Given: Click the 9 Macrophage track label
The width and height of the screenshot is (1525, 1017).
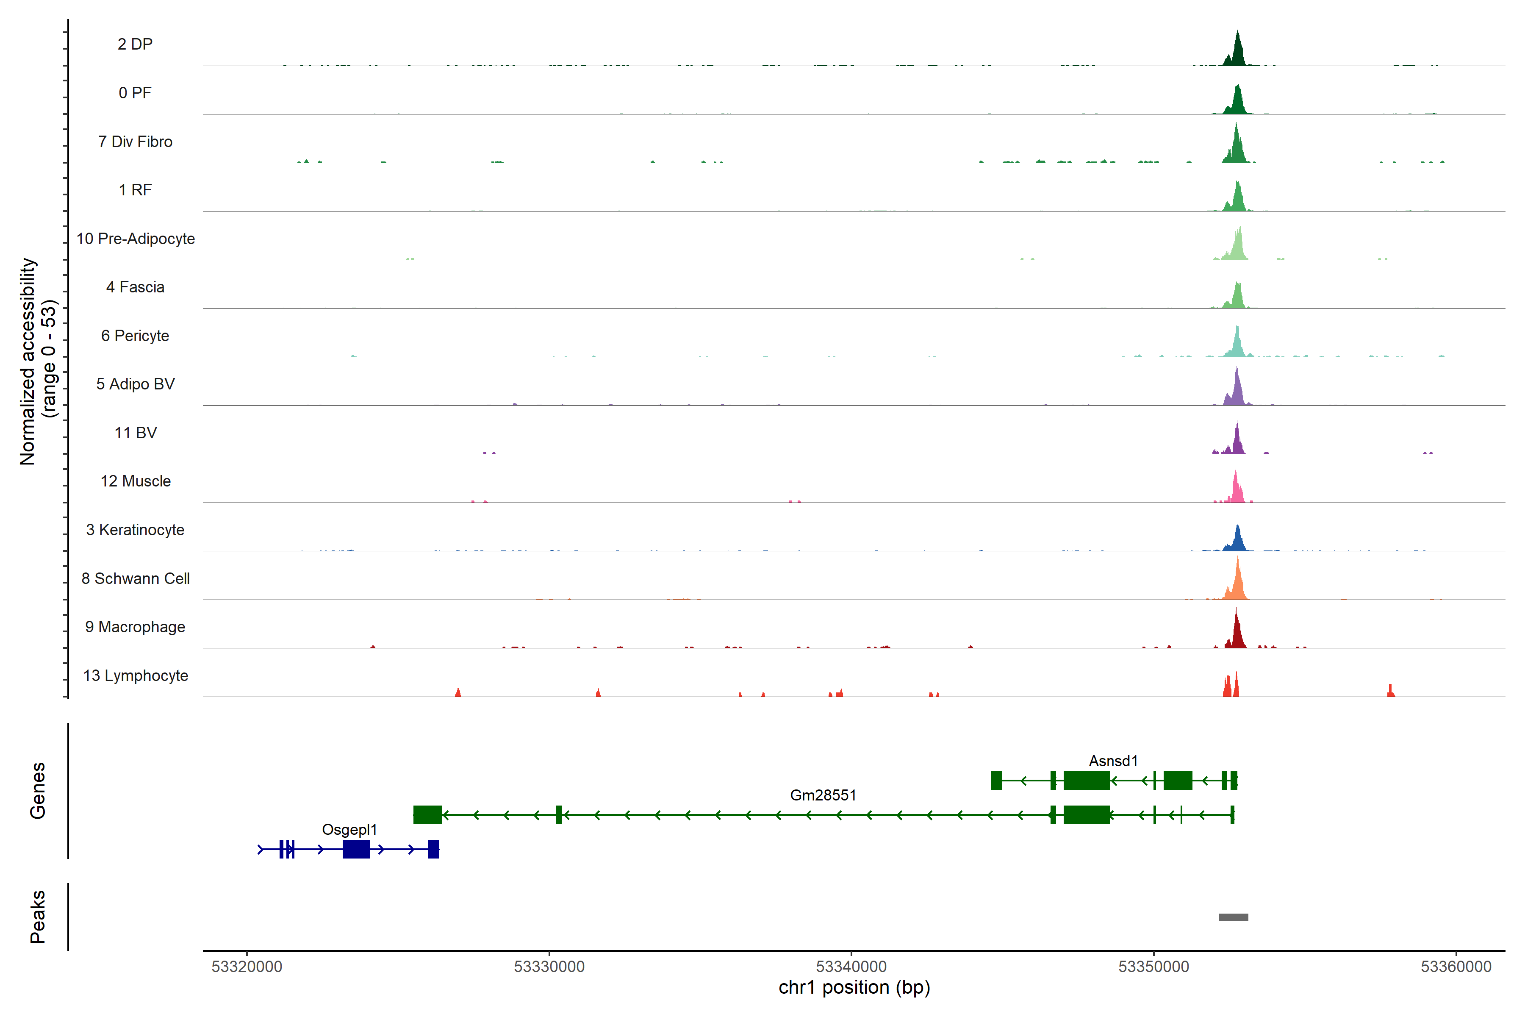Looking at the screenshot, I should (136, 627).
